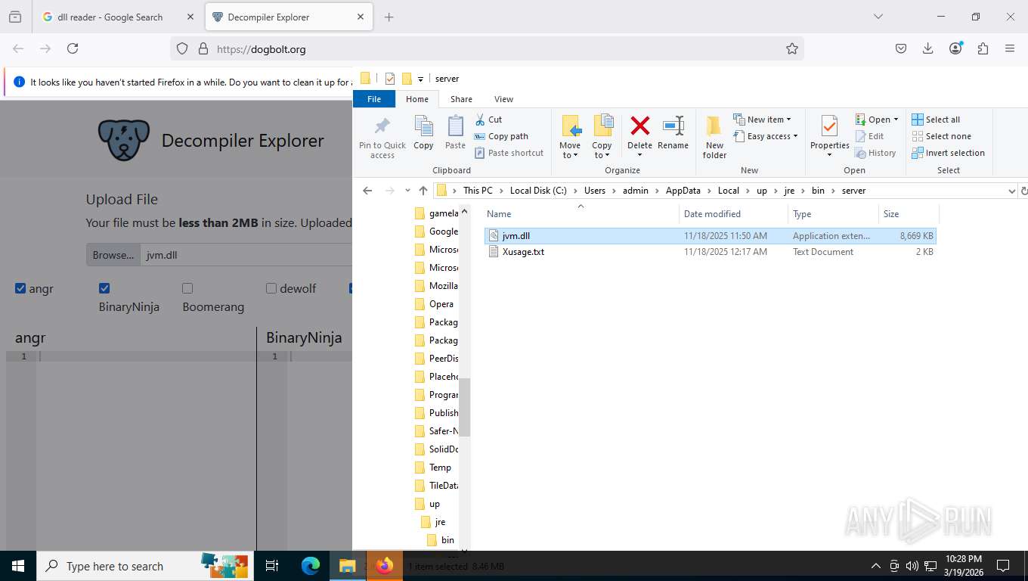The image size is (1028, 581).
Task: Go up one folder level
Action: pyautogui.click(x=423, y=191)
